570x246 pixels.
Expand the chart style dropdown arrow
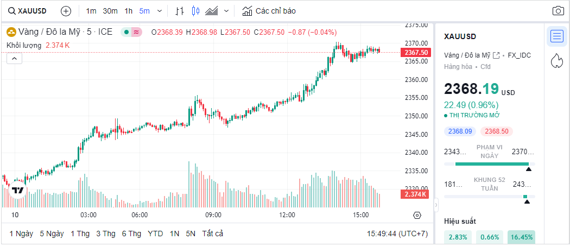(226, 11)
